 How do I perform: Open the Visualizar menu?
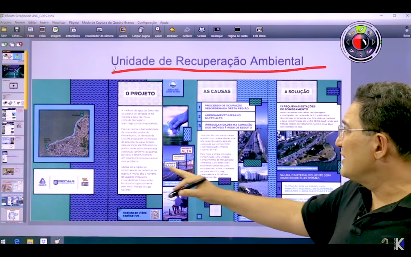[x=59, y=22]
